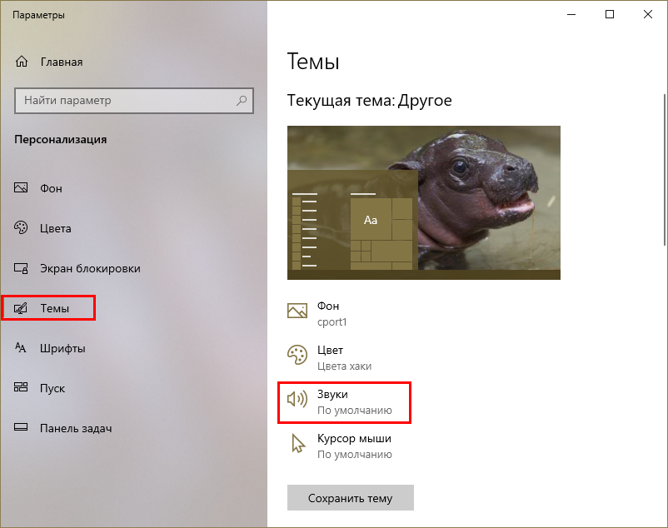Click the Панель задач taskbar icon

(x=22, y=428)
